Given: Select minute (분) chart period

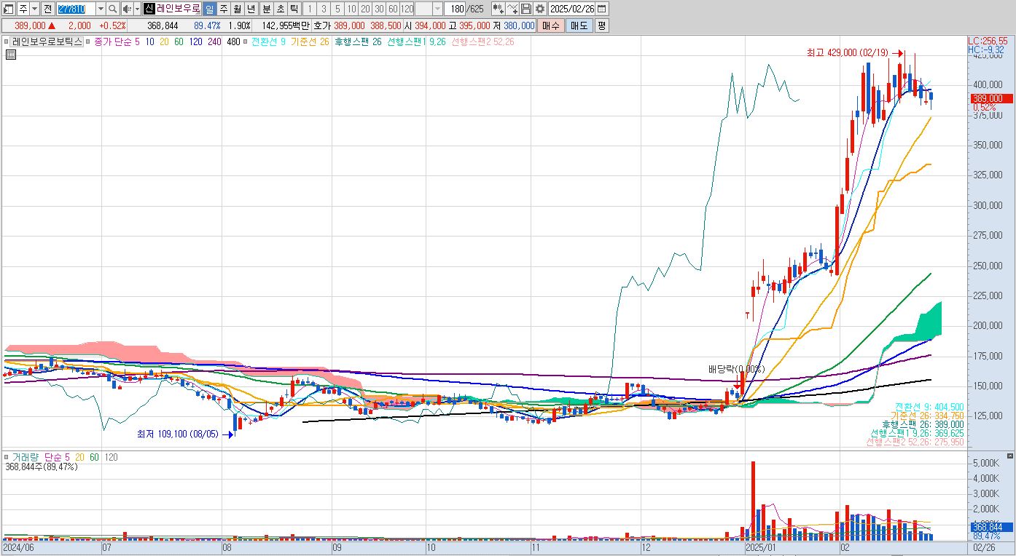Looking at the screenshot, I should click(265, 9).
